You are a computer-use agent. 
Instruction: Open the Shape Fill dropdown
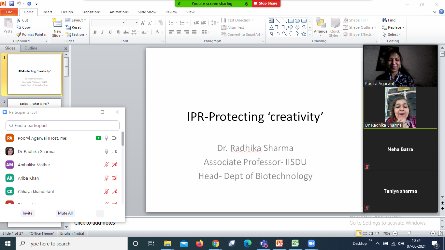pos(358,20)
